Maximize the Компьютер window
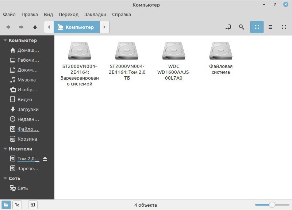 coord(275,4)
